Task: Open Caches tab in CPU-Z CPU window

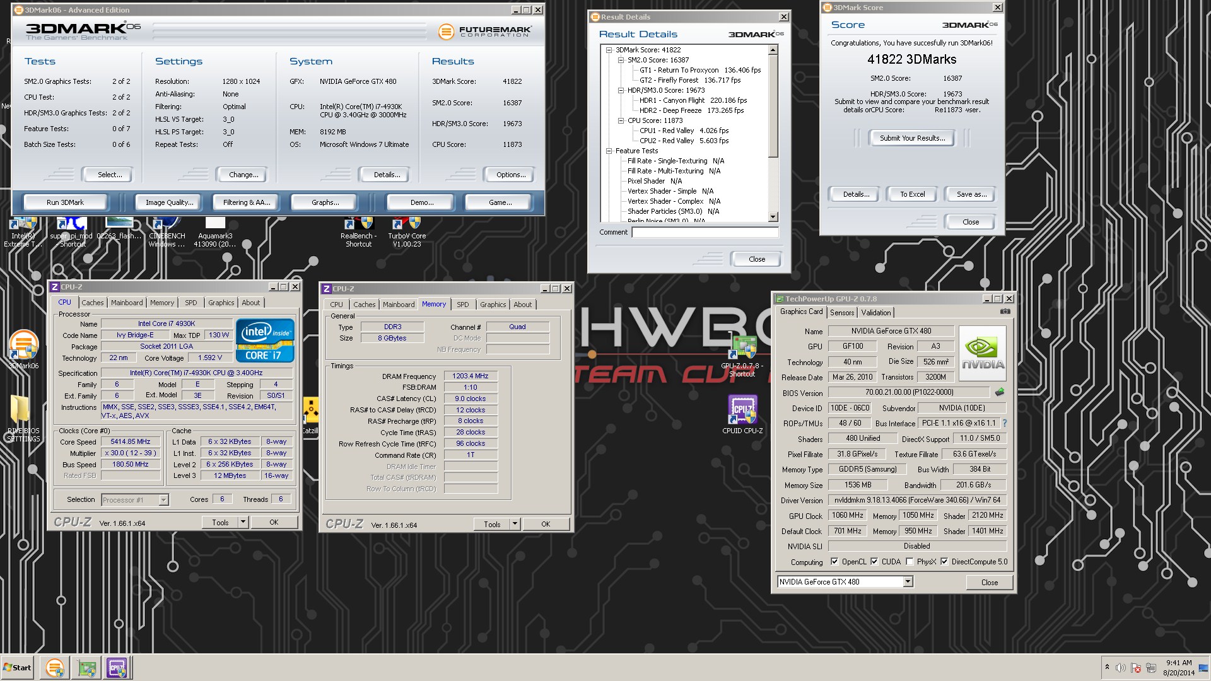Action: pos(92,303)
